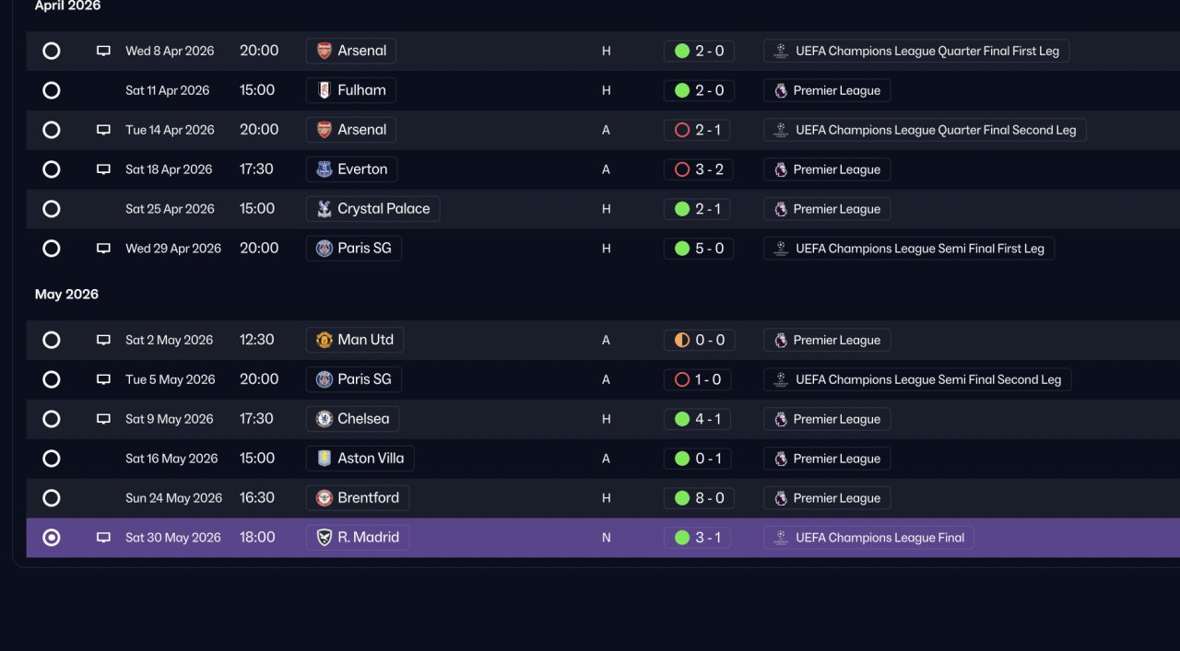Click the Everton club badge icon
1180x651 pixels.
click(324, 169)
